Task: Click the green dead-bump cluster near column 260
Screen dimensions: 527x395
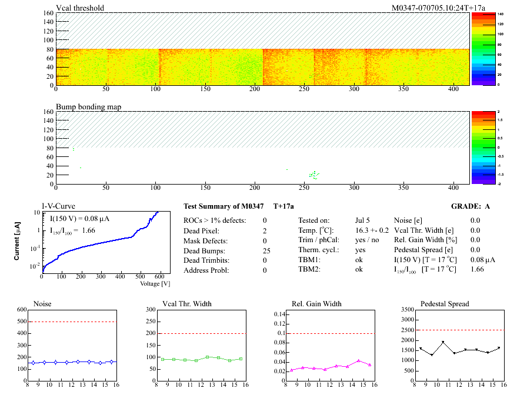Action: click(315, 175)
